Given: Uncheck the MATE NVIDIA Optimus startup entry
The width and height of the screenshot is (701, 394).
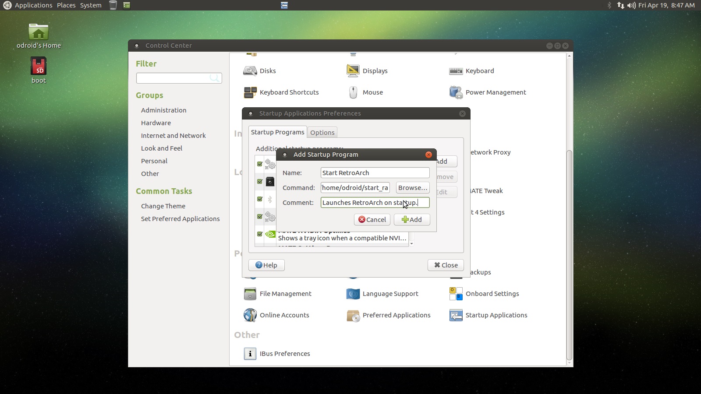Looking at the screenshot, I should (259, 234).
